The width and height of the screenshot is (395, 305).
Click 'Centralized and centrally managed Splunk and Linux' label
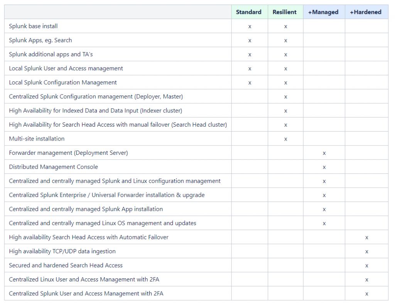[115, 181]
